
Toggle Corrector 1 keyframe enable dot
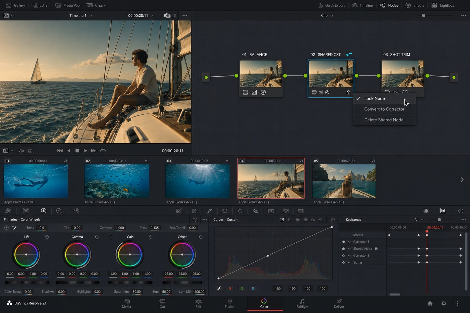tap(343, 242)
